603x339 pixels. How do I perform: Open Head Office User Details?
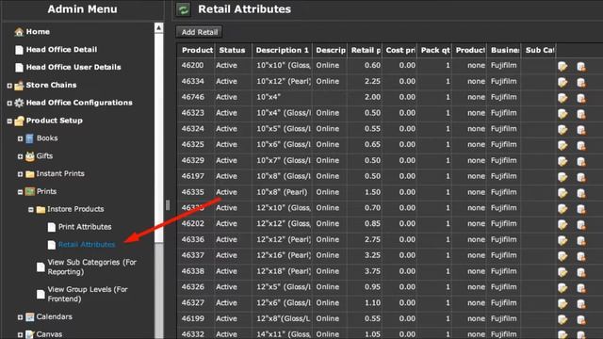click(73, 67)
